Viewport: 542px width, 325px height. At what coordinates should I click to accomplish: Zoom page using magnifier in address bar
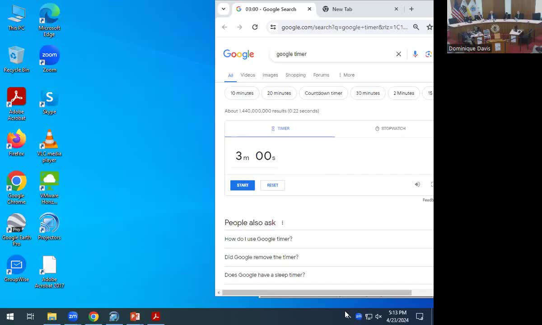pos(416,27)
